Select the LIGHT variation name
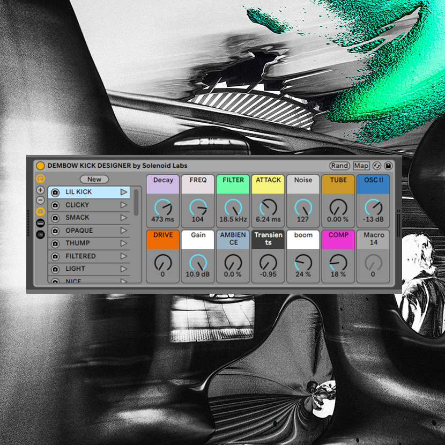The image size is (445, 445). click(x=75, y=269)
